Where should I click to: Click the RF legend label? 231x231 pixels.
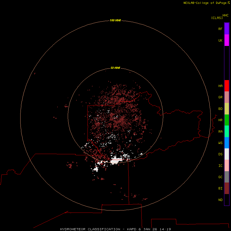[x=220, y=29]
